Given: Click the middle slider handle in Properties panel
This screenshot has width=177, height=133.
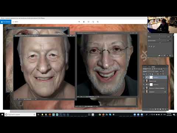Looking at the screenshot, I should pyautogui.click(x=160, y=39).
